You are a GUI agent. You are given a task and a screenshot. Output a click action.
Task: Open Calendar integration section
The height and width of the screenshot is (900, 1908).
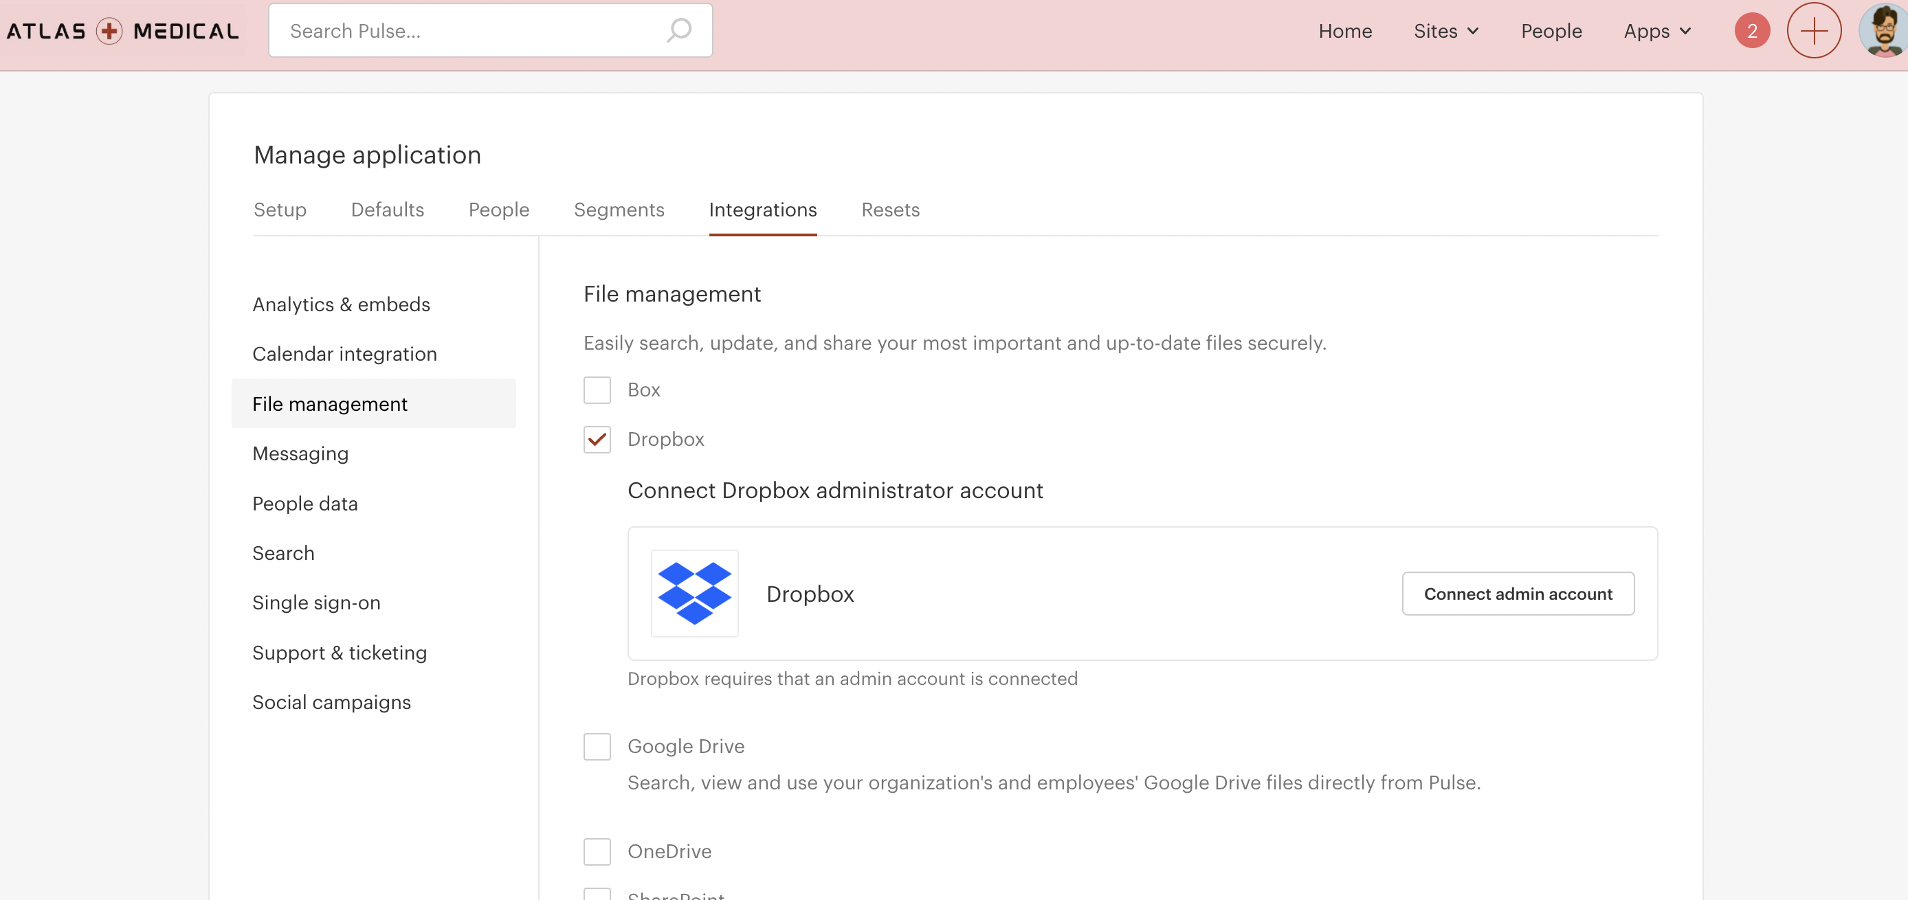(344, 354)
